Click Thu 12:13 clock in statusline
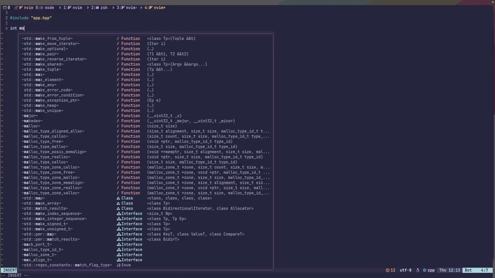Screen dimensions: 495x278 (449, 270)
